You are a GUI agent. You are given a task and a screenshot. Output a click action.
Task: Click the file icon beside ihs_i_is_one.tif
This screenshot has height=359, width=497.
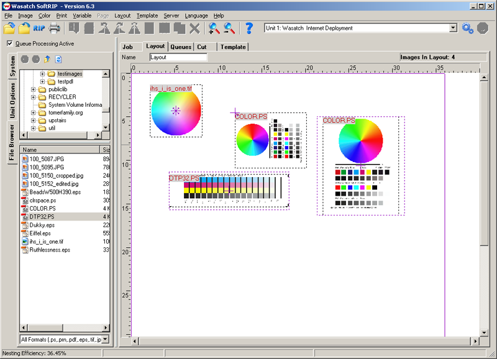pos(25,242)
